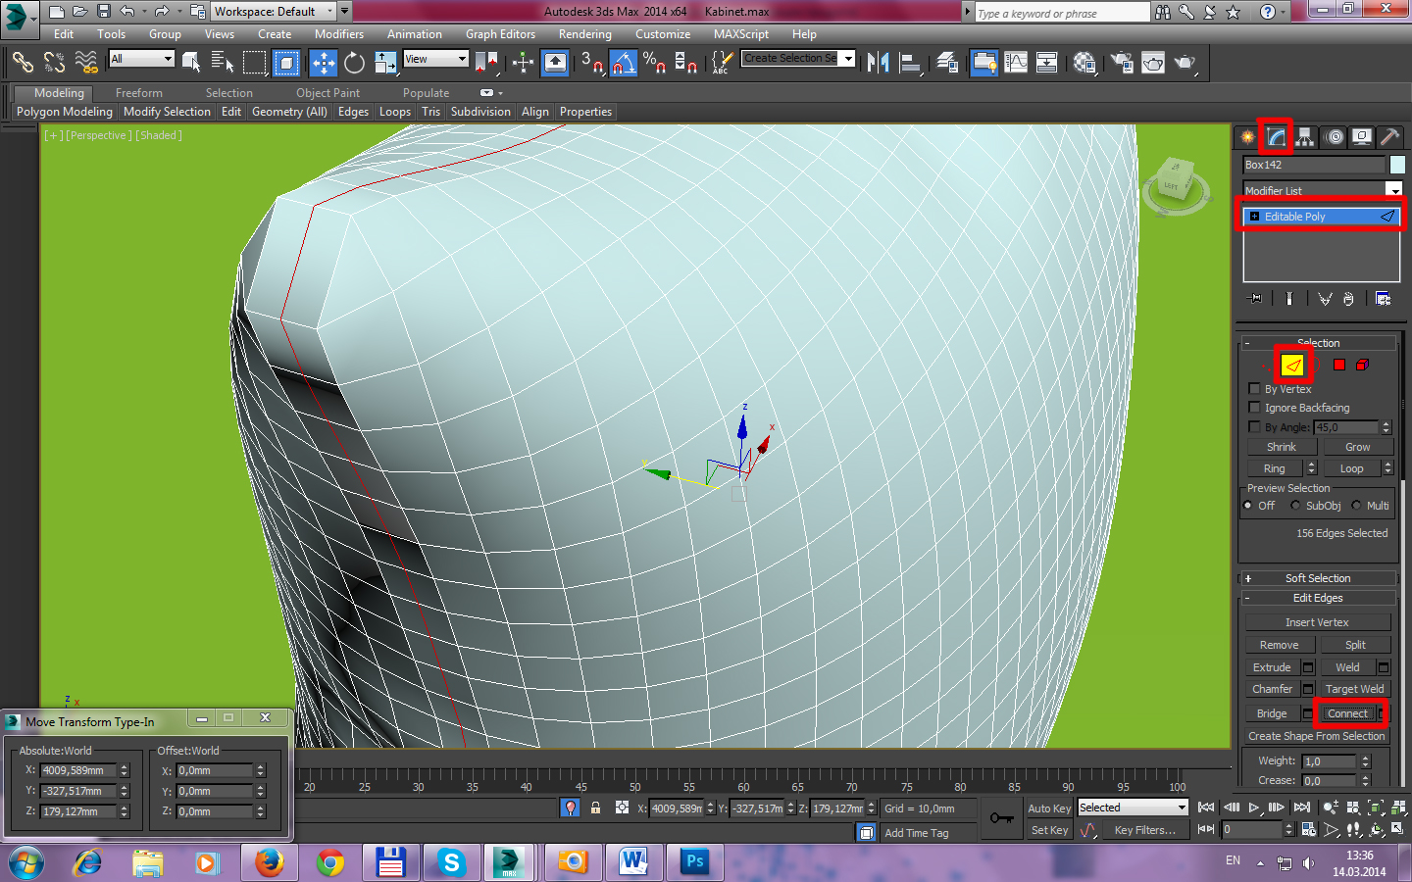Play the animation
The image size is (1412, 882).
coord(1254,808)
